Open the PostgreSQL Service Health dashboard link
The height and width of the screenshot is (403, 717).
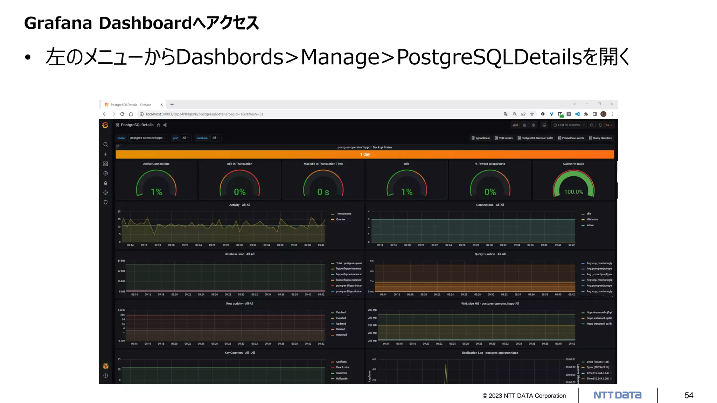point(535,138)
